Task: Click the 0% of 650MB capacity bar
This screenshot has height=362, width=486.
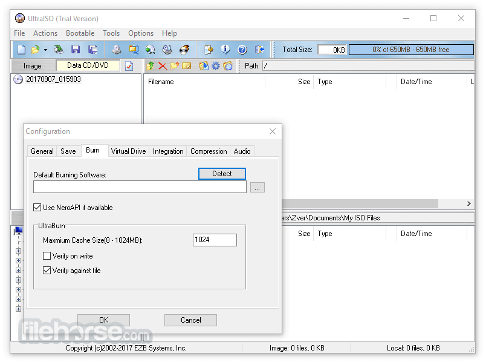Action: (411, 50)
